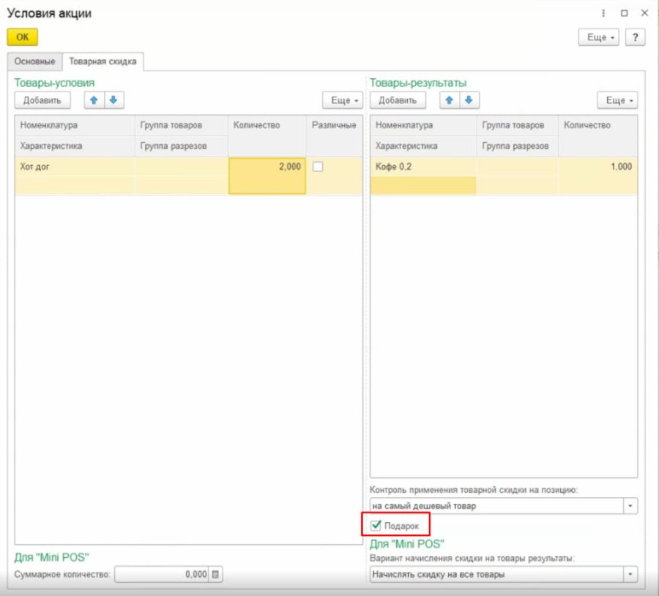The width and height of the screenshot is (659, 596).
Task: Expand Вариант начисления скидки dropdown arrow
Action: [x=630, y=574]
